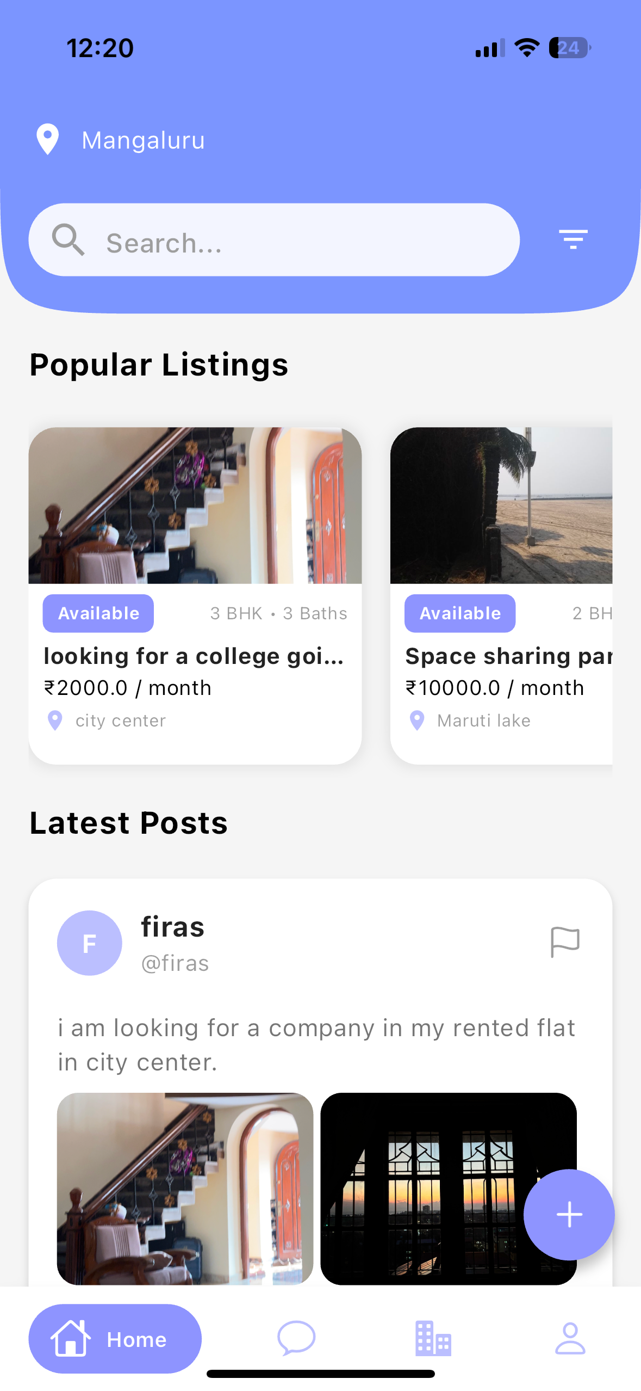The height and width of the screenshot is (1391, 641).
Task: Go to the profile person tab
Action: 570,1338
